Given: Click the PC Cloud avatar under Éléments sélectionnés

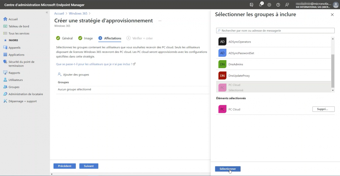Looking at the screenshot, I should (x=222, y=109).
